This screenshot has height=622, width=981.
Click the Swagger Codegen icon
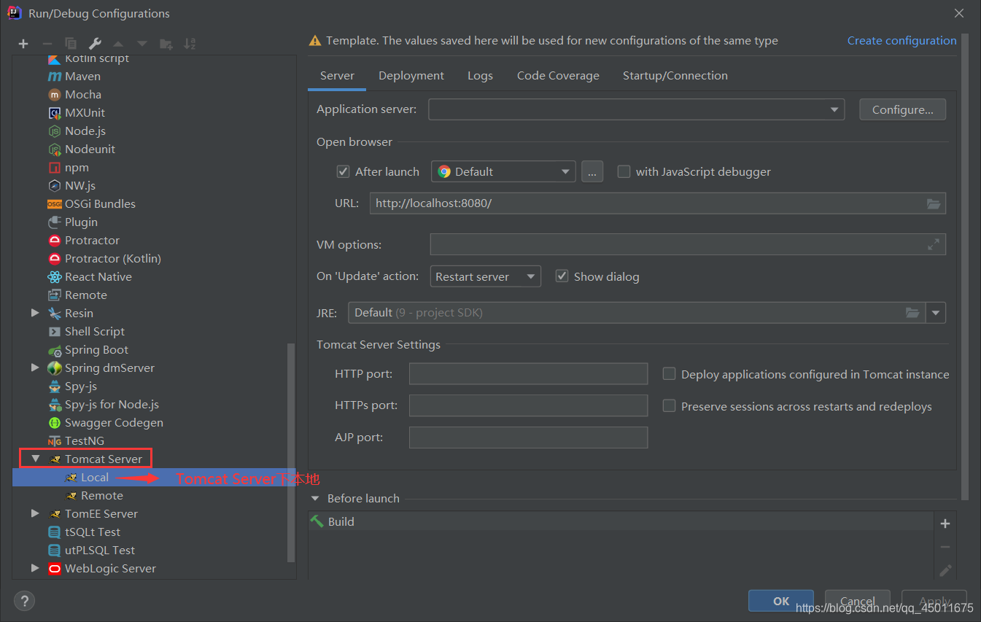54,422
